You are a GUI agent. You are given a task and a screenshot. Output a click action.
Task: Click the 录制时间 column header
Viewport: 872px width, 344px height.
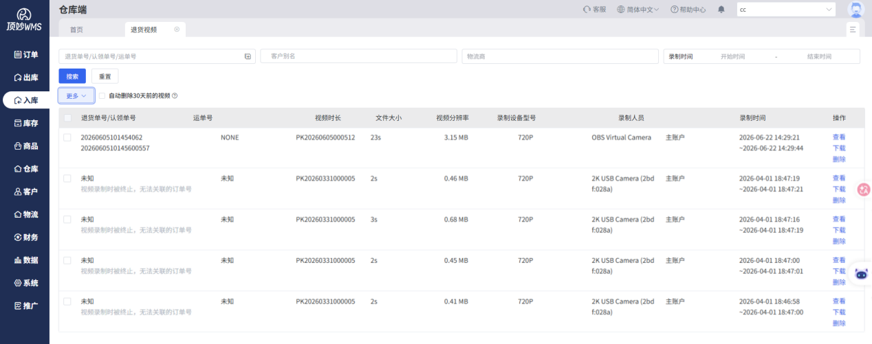[x=752, y=118]
